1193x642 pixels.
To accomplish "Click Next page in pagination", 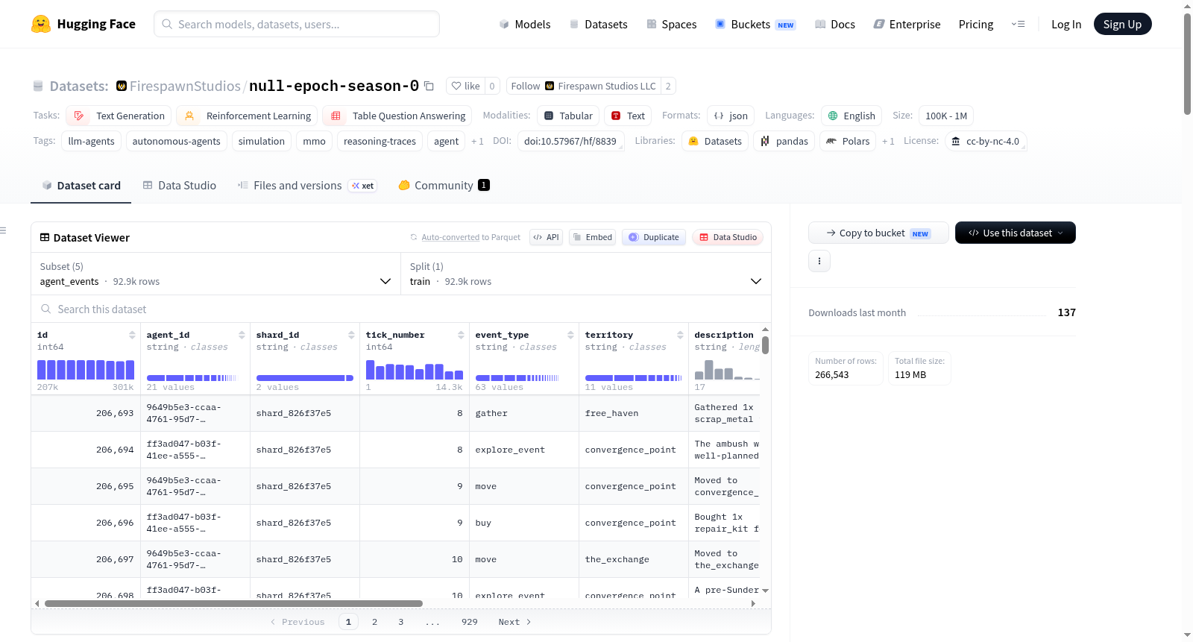I will [x=514, y=622].
